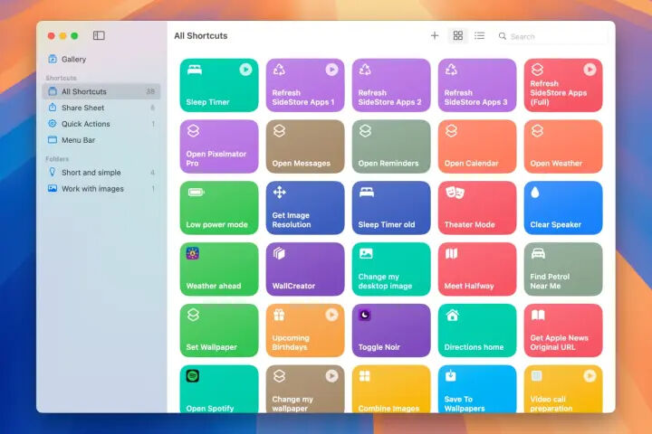The height and width of the screenshot is (434, 652).
Task: Click the add new shortcut plus icon
Action: point(435,35)
